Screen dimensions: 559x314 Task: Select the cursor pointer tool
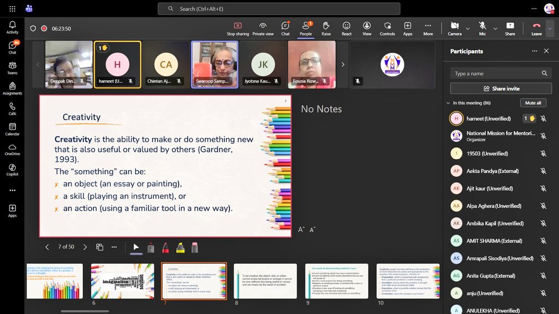click(x=136, y=247)
